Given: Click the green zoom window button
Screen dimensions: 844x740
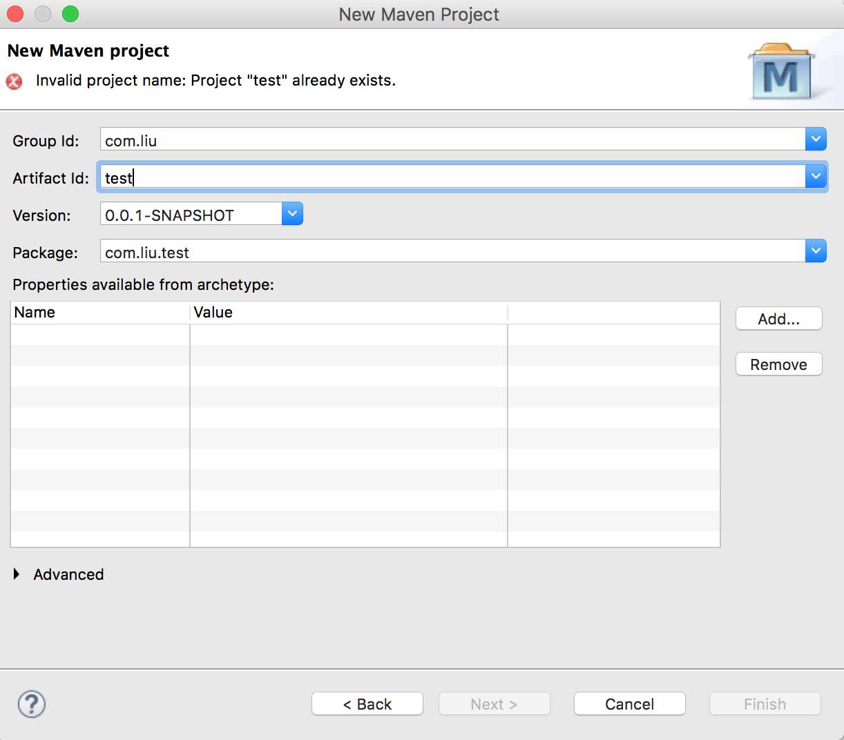Looking at the screenshot, I should coord(70,14).
